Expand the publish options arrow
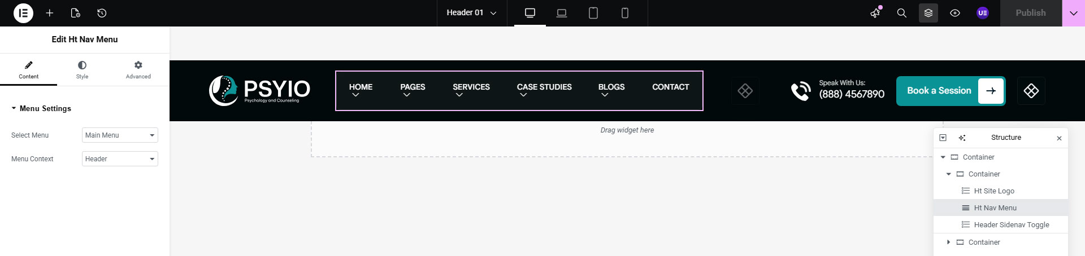The image size is (1085, 256). pos(1073,13)
